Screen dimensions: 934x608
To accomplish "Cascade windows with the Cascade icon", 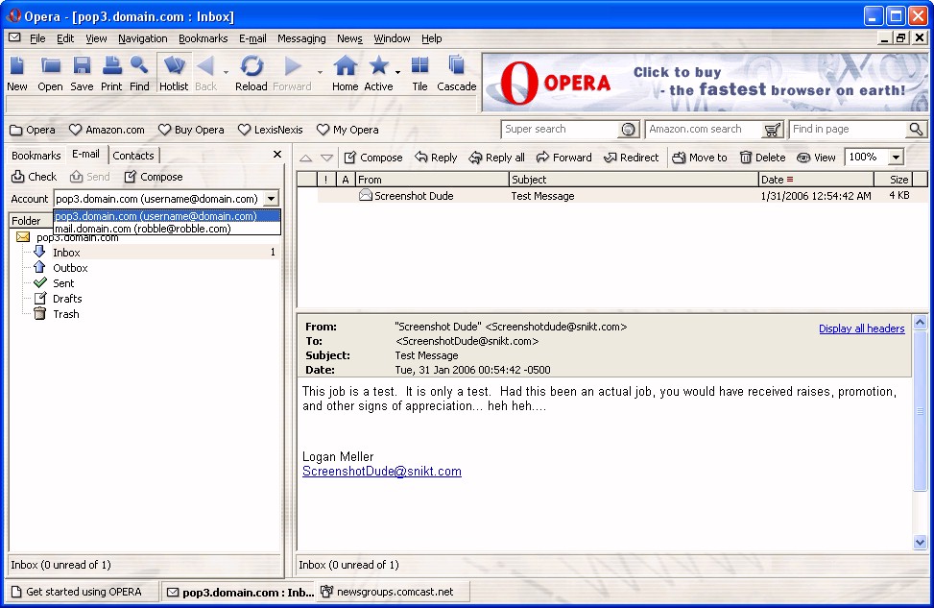I will tap(456, 66).
